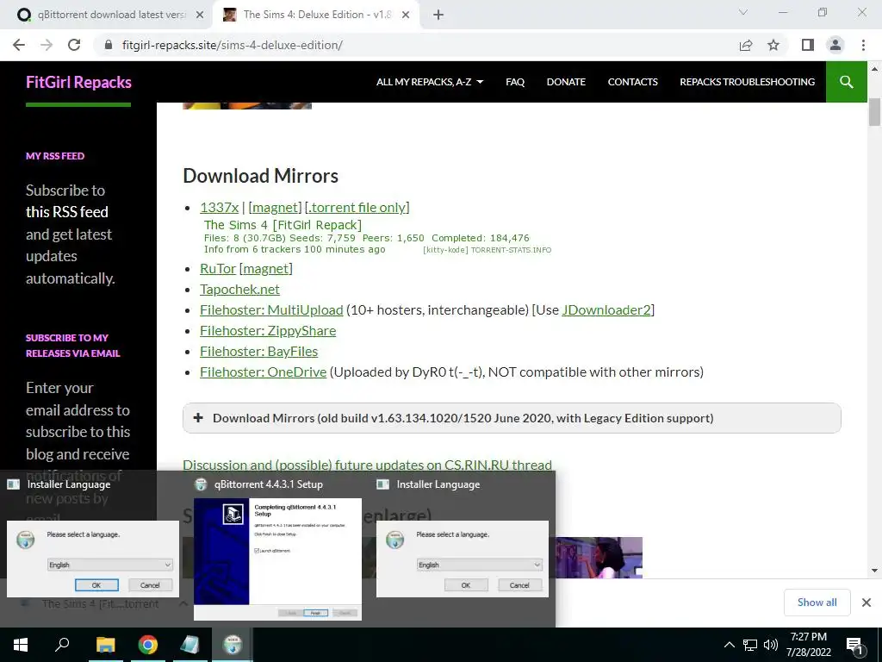Switch to Chrome in the taskbar
Image resolution: width=882 pixels, height=662 pixels.
point(148,645)
